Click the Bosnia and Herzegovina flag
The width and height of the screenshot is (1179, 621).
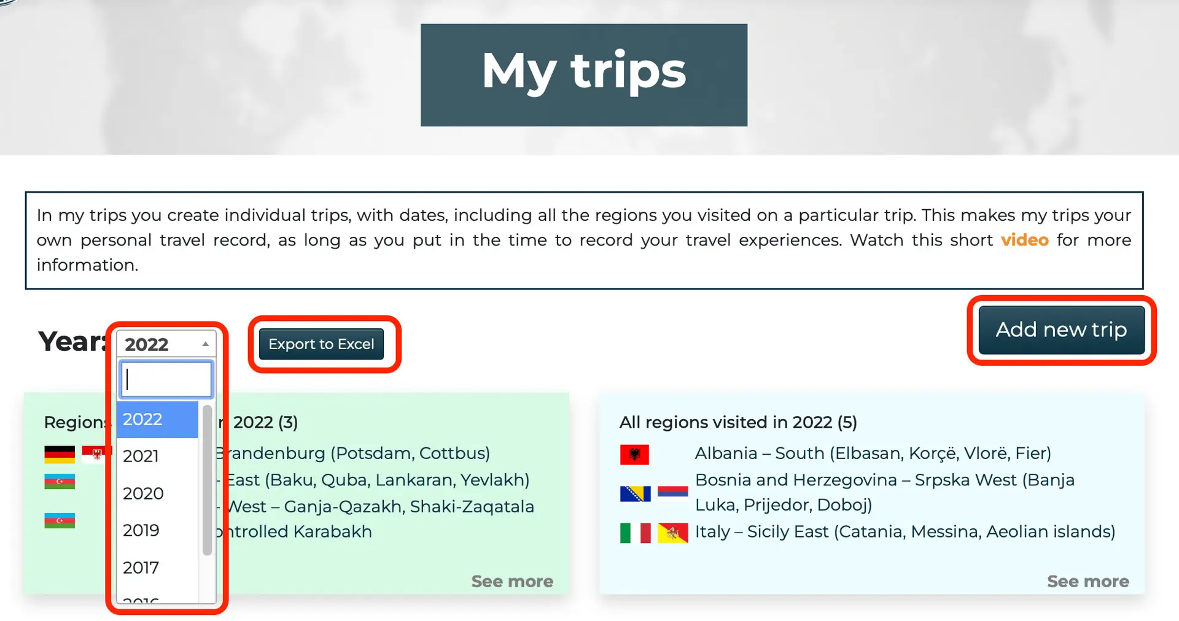635,493
